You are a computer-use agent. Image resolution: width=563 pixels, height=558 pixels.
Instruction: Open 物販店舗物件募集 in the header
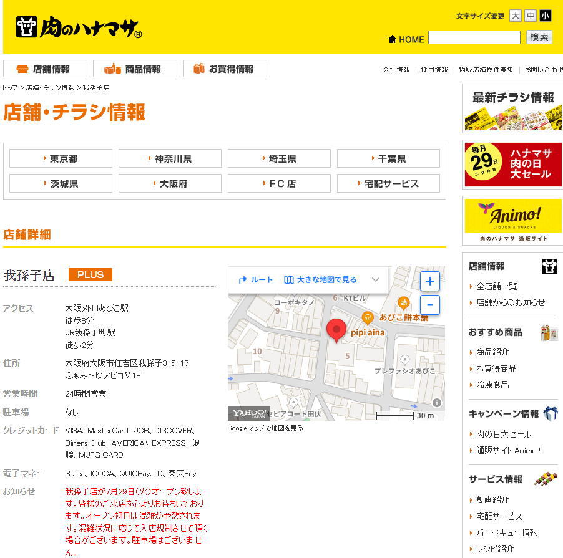(486, 70)
